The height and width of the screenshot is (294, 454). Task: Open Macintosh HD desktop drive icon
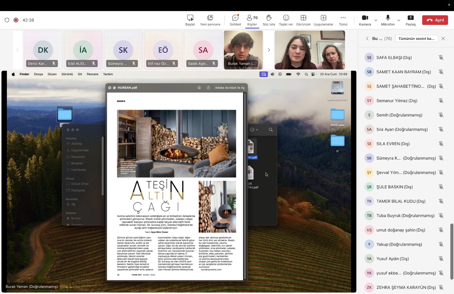[337, 90]
